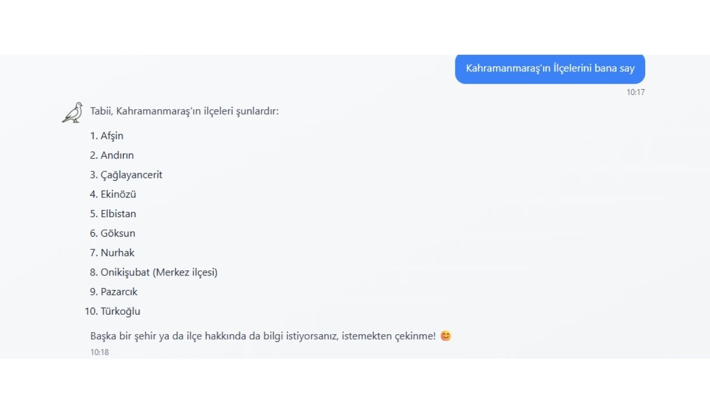The width and height of the screenshot is (710, 399).
Task: Select the Andırın list item
Action: (117, 155)
